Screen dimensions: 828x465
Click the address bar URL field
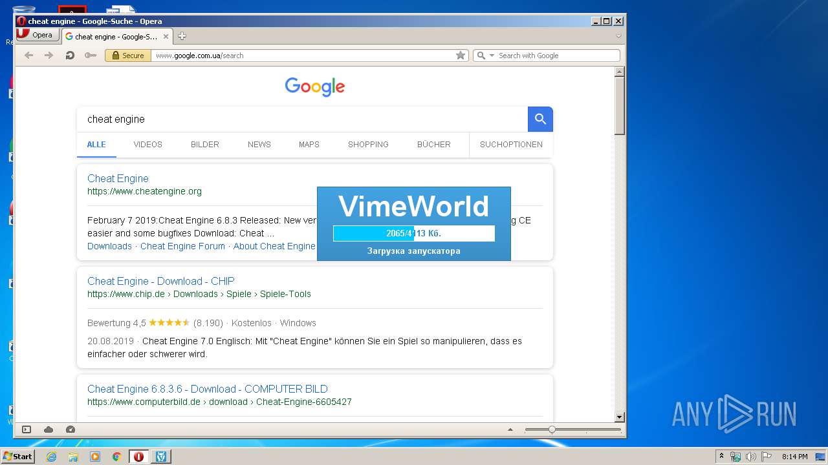(303, 56)
